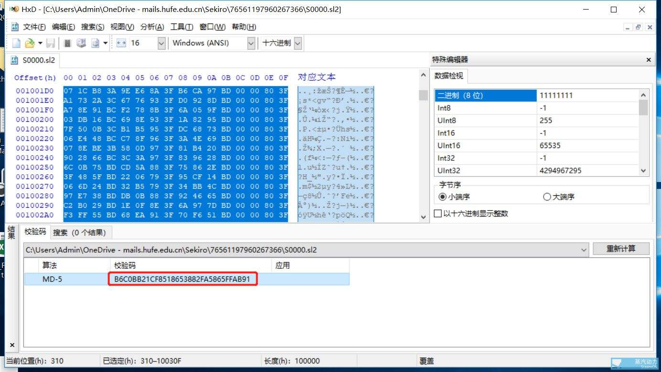Image resolution: width=661 pixels, height=372 pixels.
Task: Select the S0000.sl2 file tab
Action: [x=33, y=60]
